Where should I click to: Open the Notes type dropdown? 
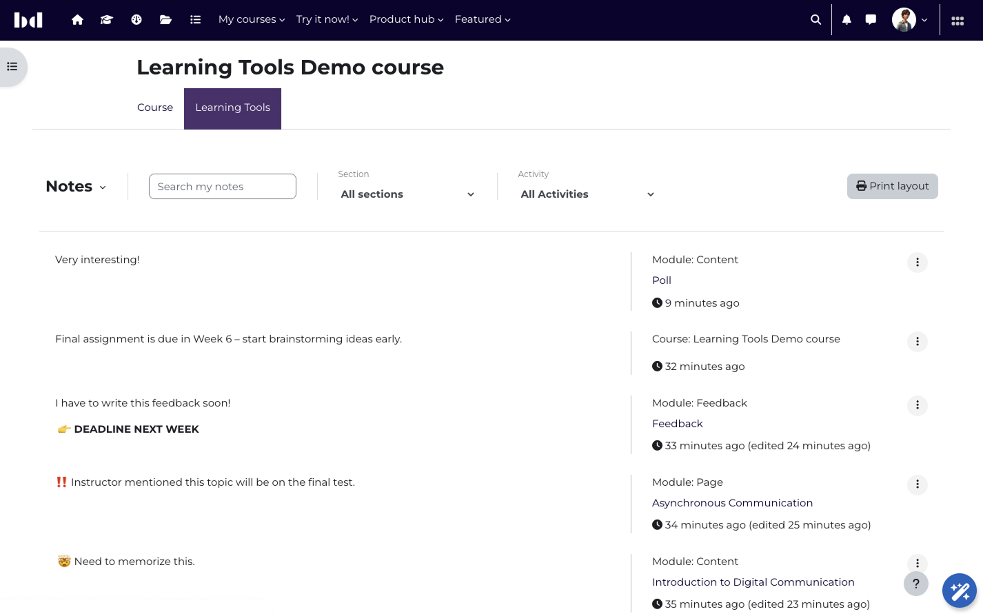[76, 187]
